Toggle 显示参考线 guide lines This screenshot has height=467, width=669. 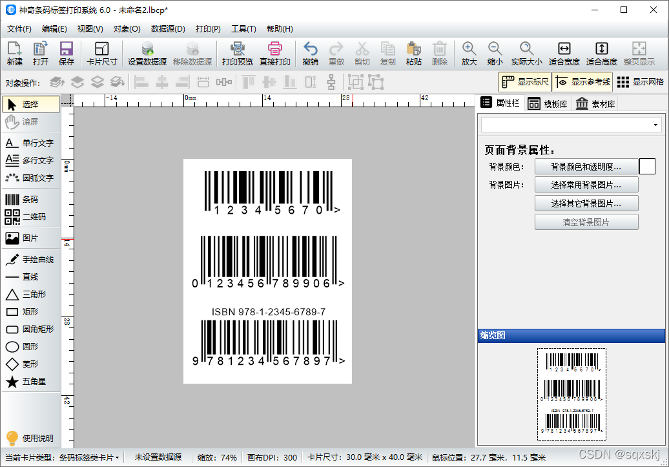tap(582, 82)
